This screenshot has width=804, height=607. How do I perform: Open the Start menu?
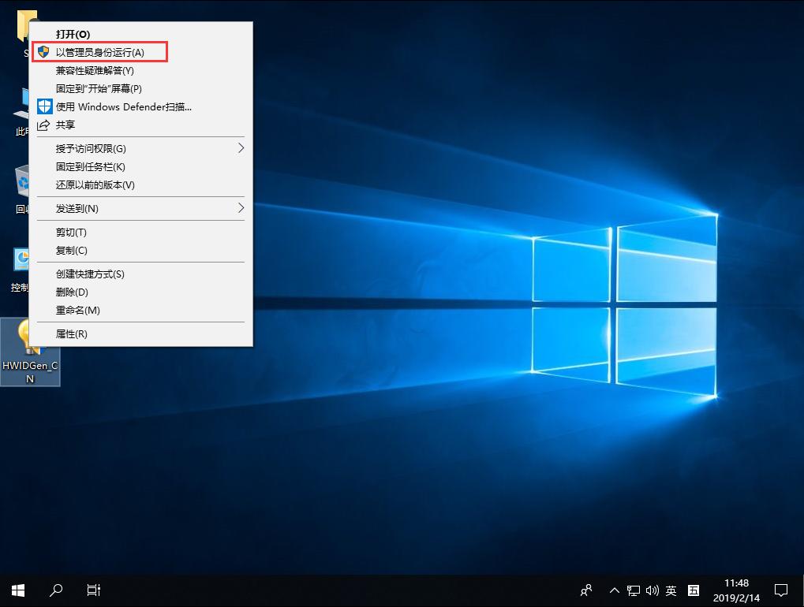click(x=17, y=590)
